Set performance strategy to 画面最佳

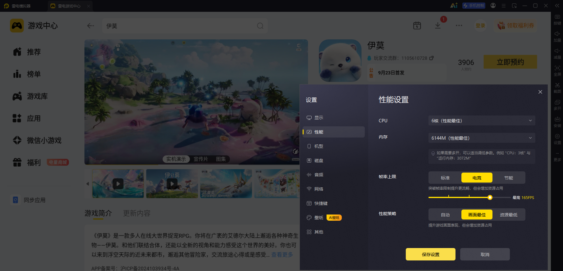[477, 215]
